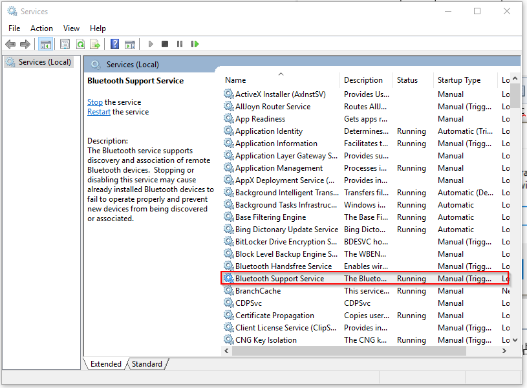The height and width of the screenshot is (388, 527).
Task: Click the horizontal scrollbar thumb
Action: point(349,350)
